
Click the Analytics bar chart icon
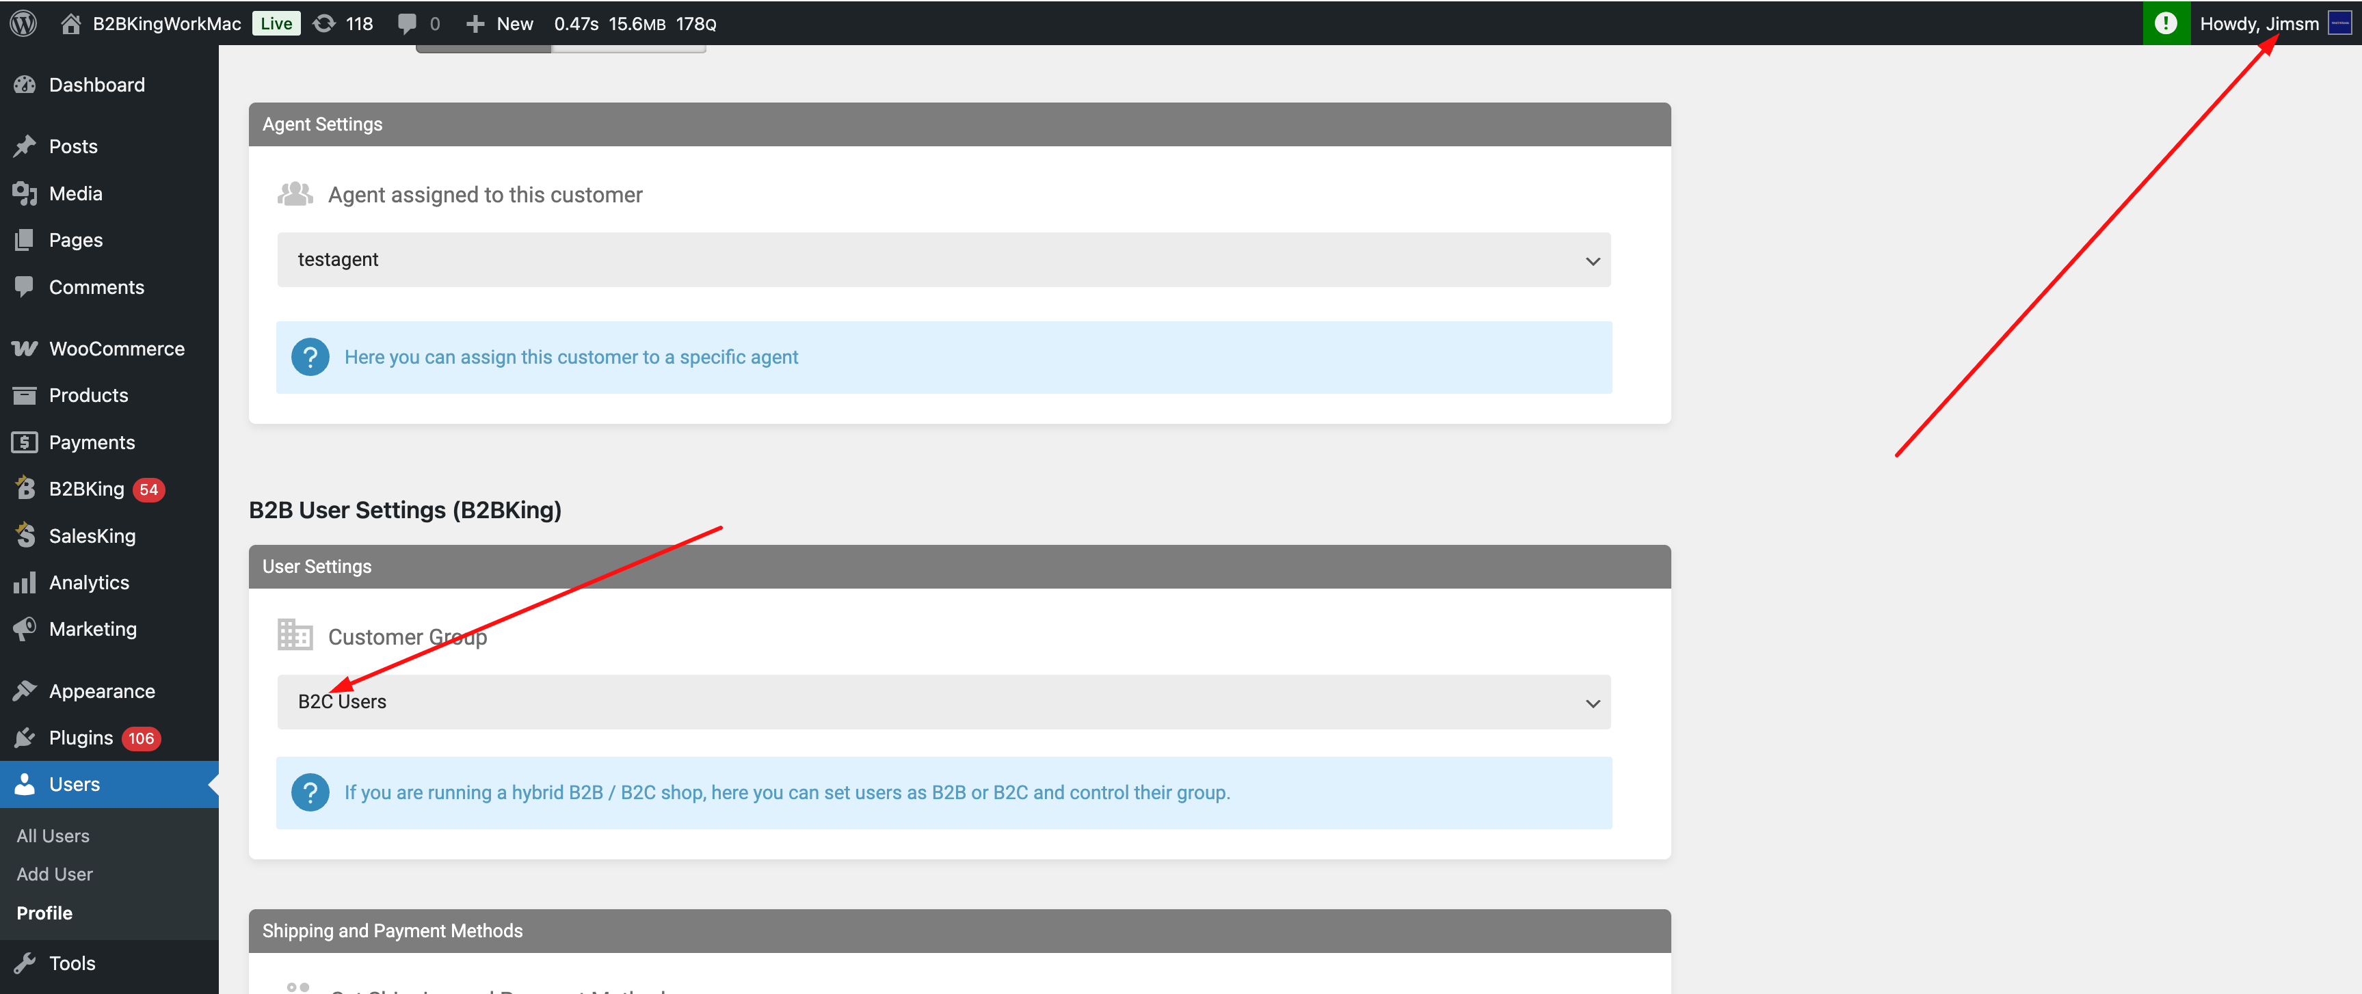25,582
